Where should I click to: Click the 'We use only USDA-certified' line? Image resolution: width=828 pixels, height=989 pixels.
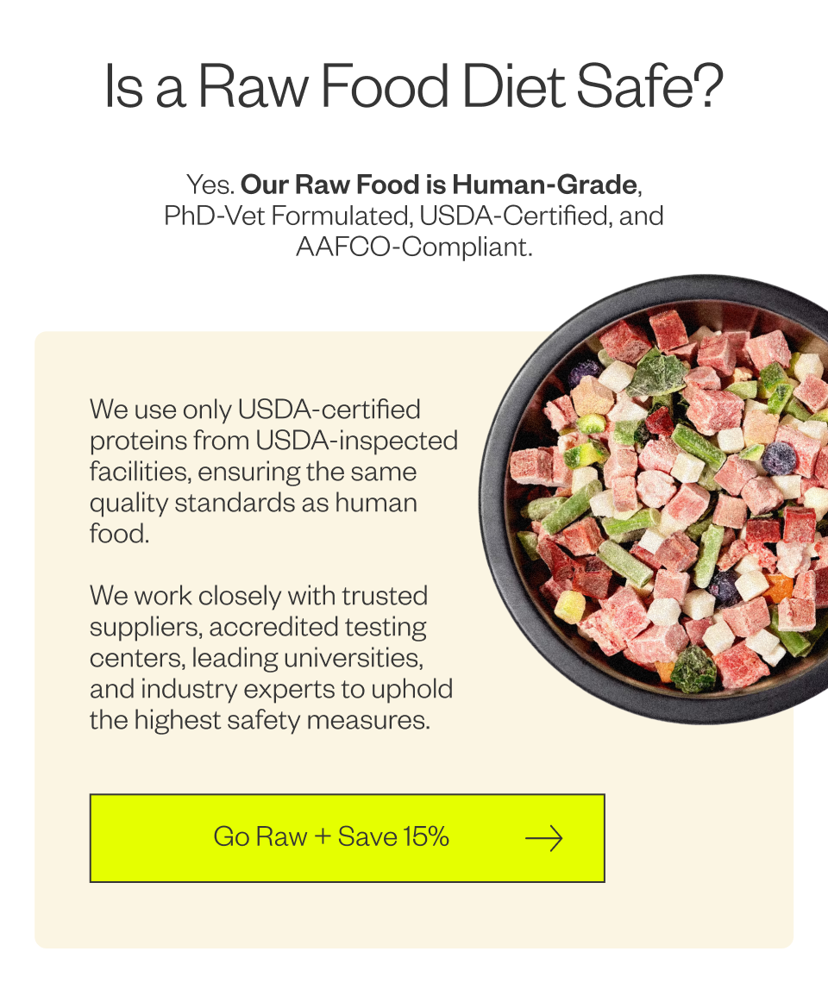tap(255, 410)
